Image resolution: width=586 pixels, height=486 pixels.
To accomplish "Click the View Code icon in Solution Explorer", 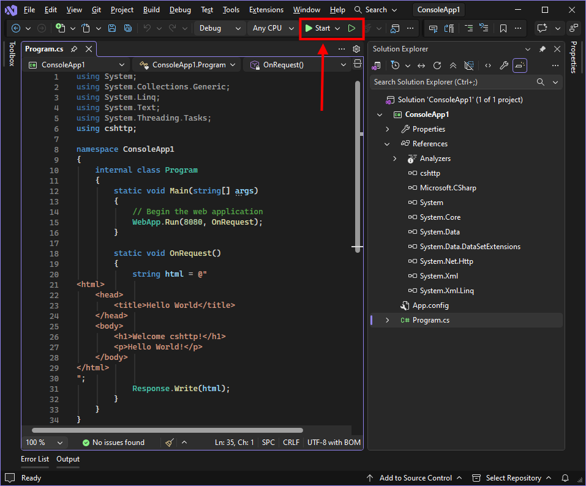I will [487, 65].
